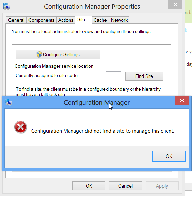Screen dimensions: 192x197
Task: Click the red error icon in the dialog
Action: coord(20,127)
